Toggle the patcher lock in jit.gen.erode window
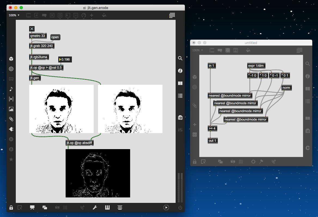This screenshot has height=217, width=318. click(x=11, y=207)
